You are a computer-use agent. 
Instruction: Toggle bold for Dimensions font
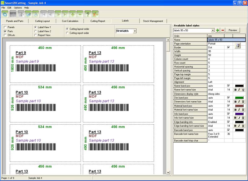pos(235,102)
